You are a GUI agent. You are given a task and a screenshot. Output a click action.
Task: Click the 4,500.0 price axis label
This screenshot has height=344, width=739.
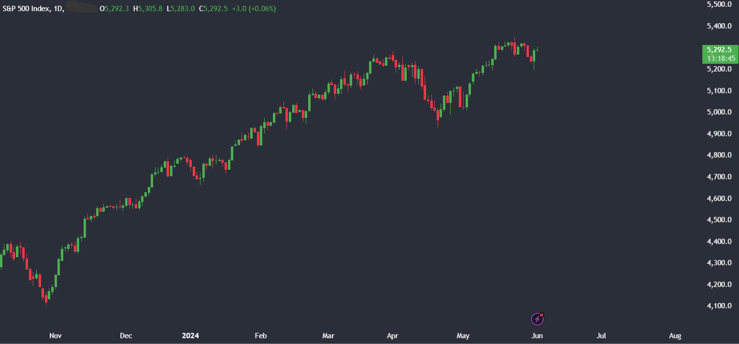pyautogui.click(x=719, y=220)
